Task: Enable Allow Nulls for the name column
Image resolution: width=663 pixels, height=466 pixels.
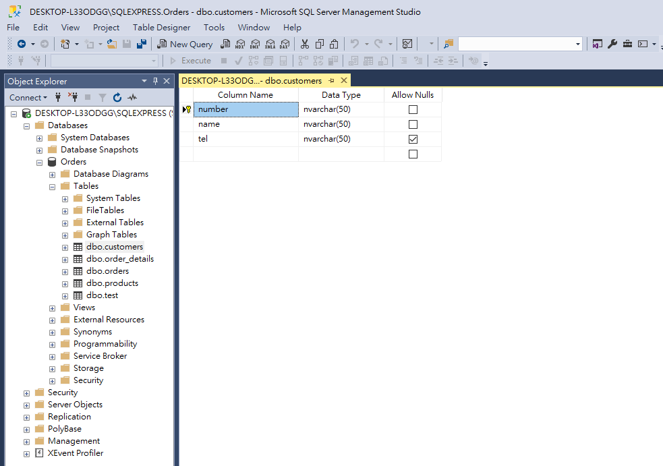Action: tap(412, 123)
